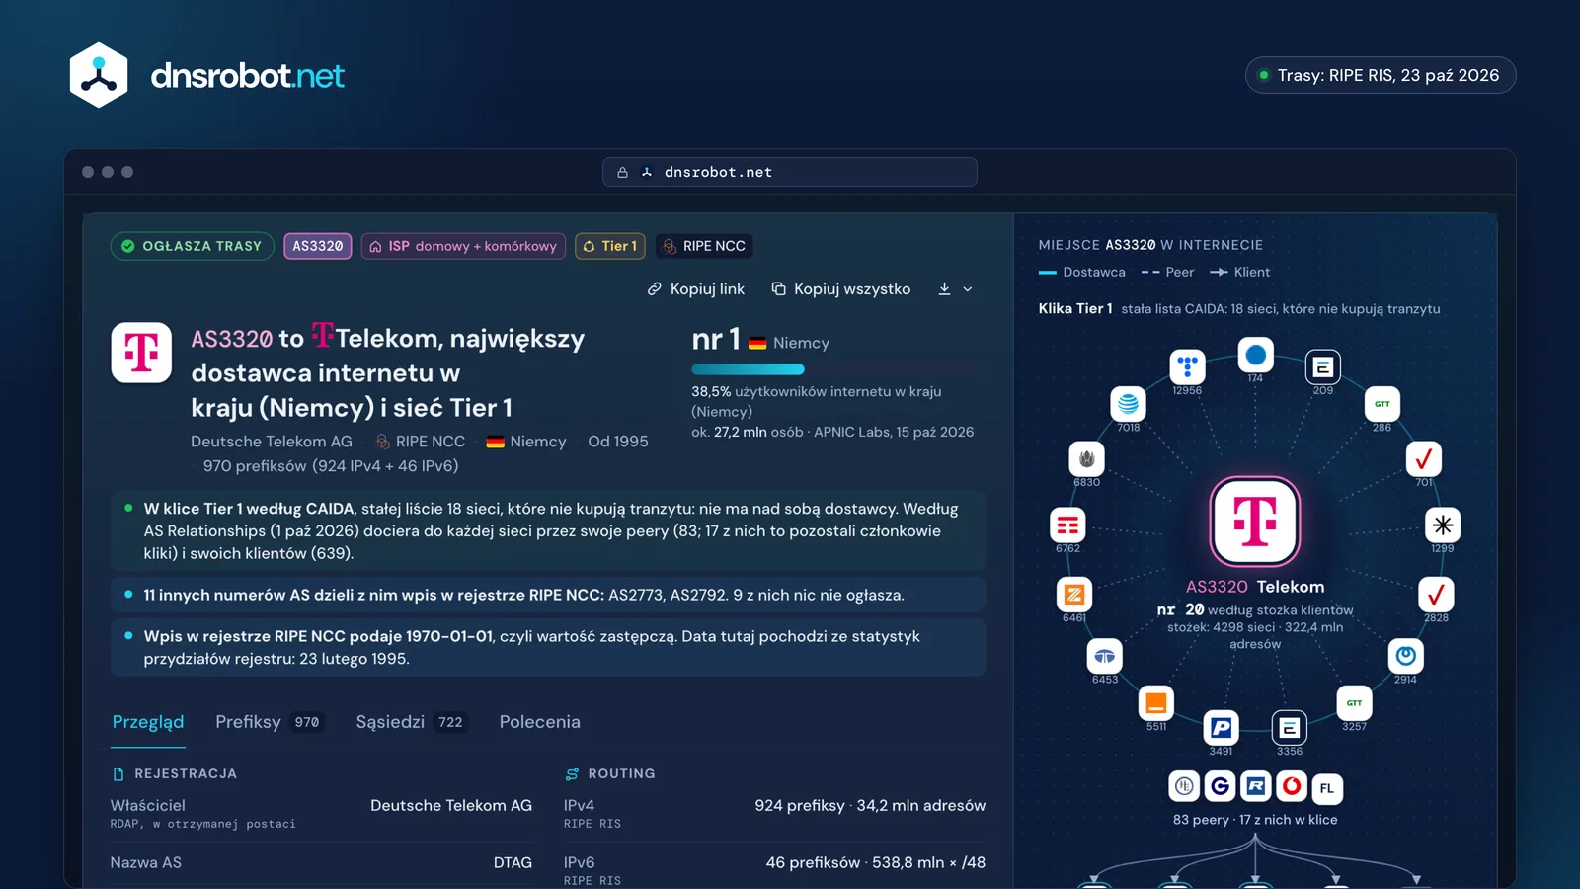This screenshot has width=1580, height=889.
Task: Open the download options chevron
Action: [968, 289]
